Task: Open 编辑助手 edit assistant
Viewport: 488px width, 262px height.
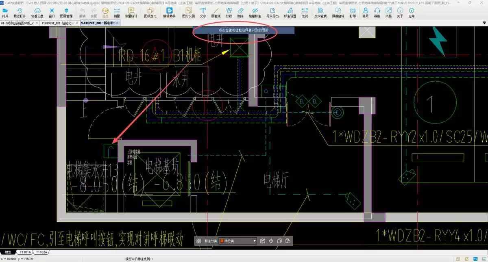Action: (170, 13)
